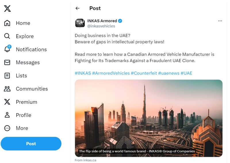The image size is (230, 163).
Task: Open the Profile person icon
Action: pyautogui.click(x=7, y=115)
